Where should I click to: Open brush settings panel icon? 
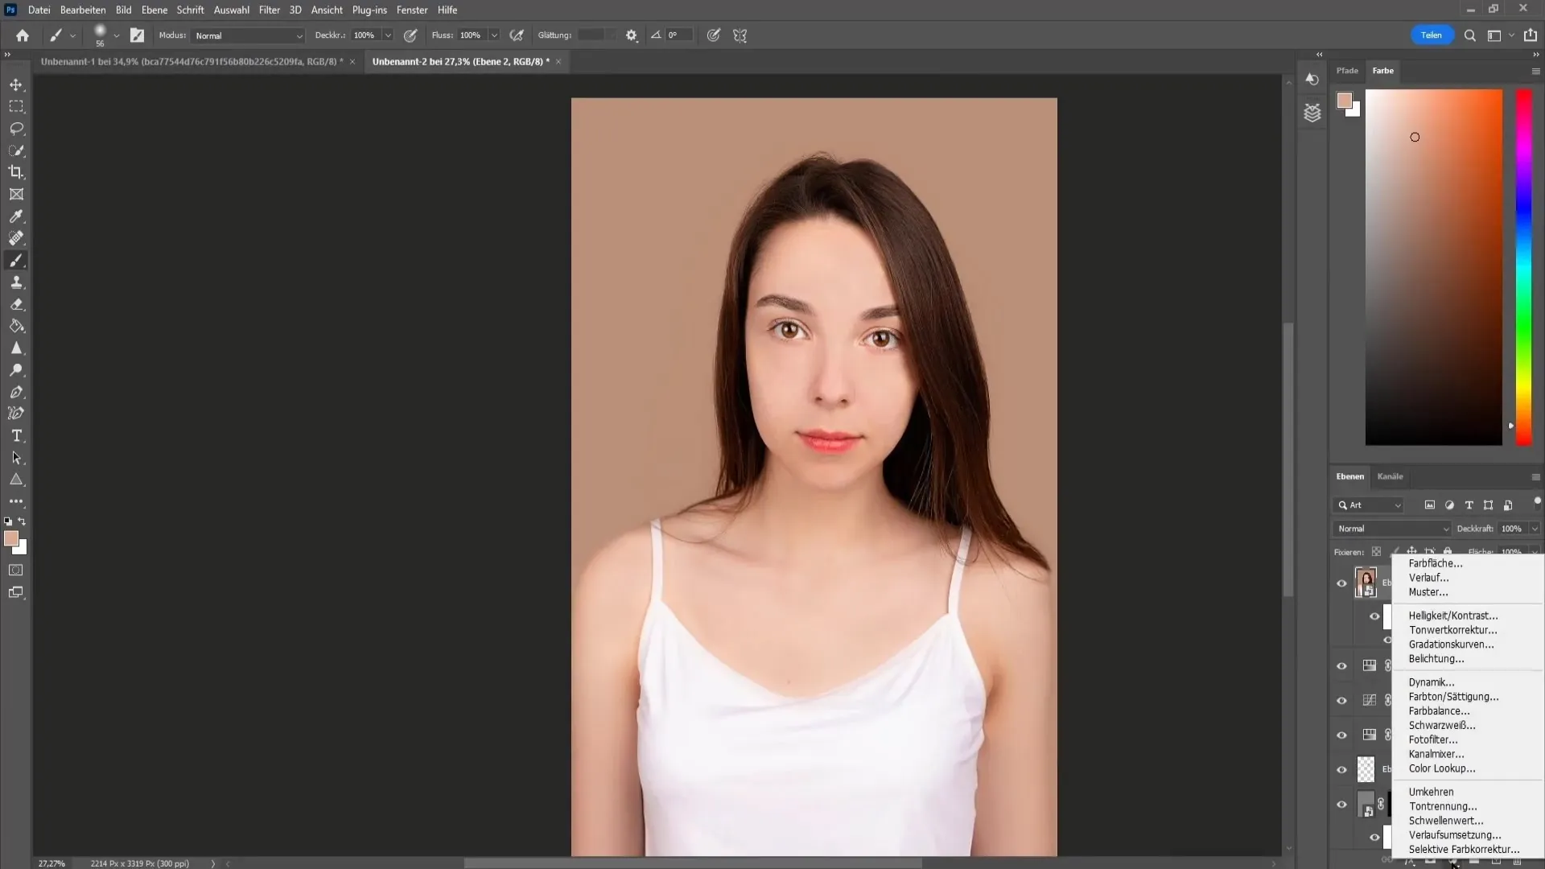(x=138, y=35)
